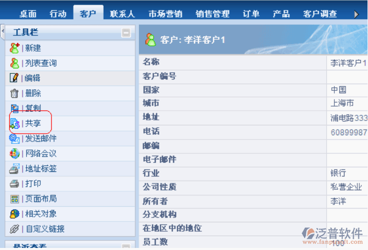Screen dimensions: 368x250
Task: Click the New (新建) icon
Action: pyautogui.click(x=14, y=48)
